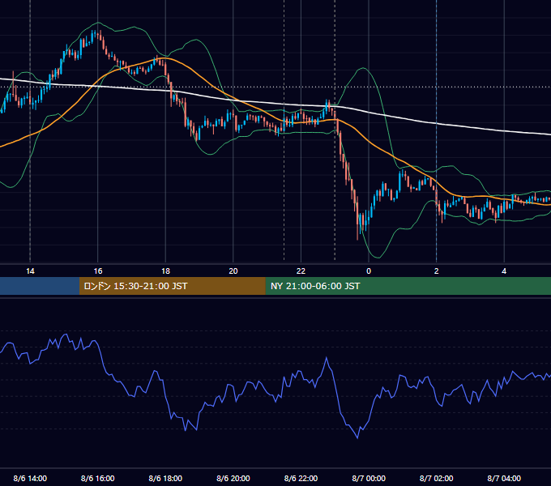Click the blue session bar before London
Image resolution: width=551 pixels, height=486 pixels.
[40, 286]
